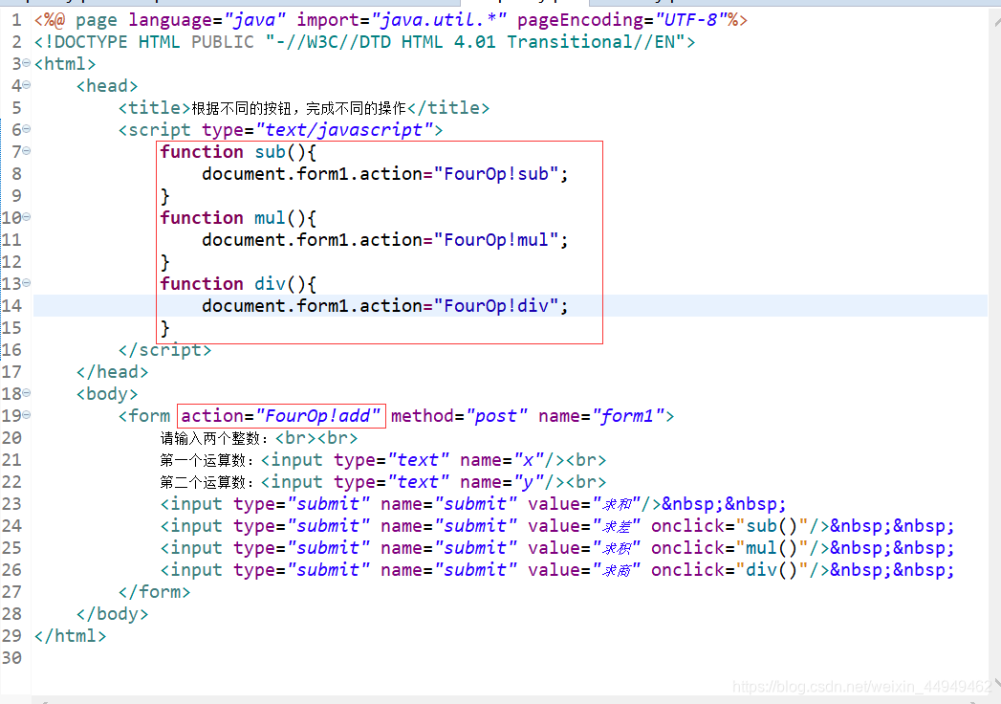Click the "function mul" declaration

[223, 218]
